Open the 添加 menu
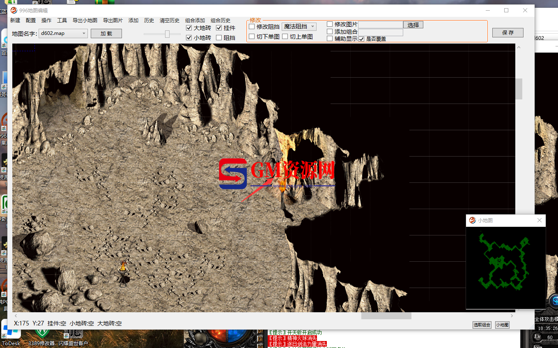 [x=133, y=21]
